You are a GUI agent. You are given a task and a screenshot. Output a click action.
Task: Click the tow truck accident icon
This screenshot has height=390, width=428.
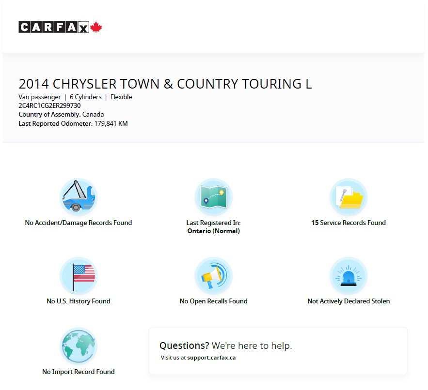click(x=79, y=197)
